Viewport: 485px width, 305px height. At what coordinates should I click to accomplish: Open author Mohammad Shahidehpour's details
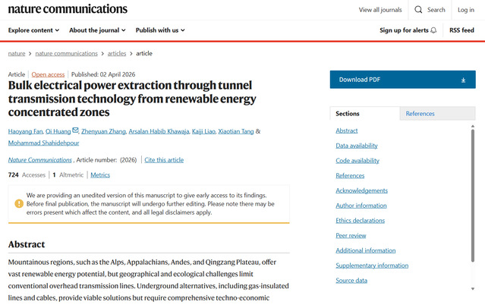pos(45,142)
